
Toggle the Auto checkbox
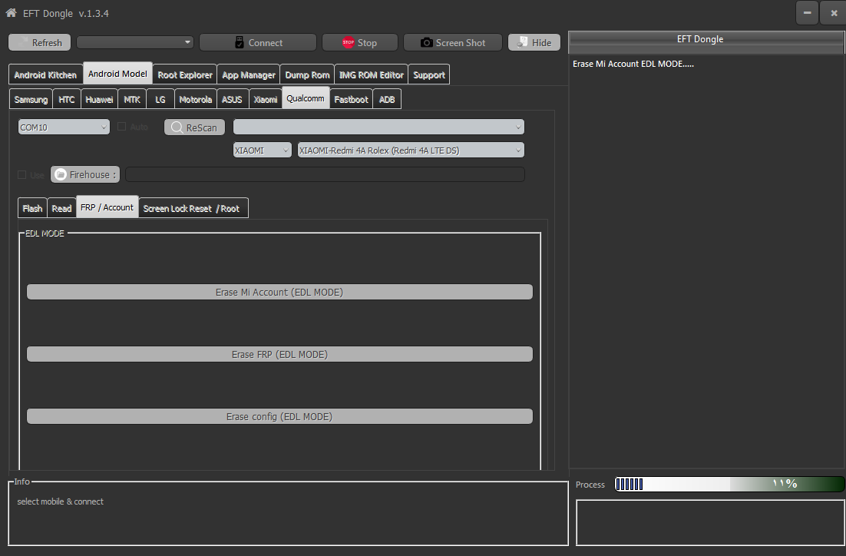(122, 127)
